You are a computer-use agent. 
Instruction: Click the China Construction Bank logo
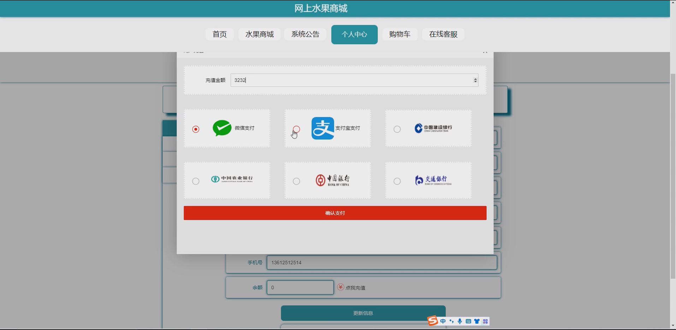(x=433, y=128)
